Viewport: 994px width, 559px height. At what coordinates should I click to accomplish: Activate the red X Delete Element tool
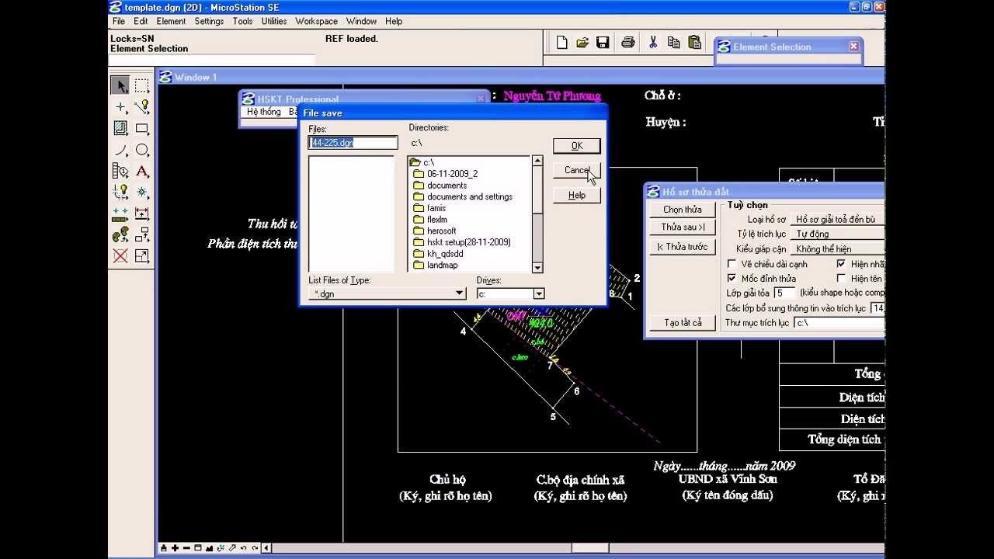point(120,255)
